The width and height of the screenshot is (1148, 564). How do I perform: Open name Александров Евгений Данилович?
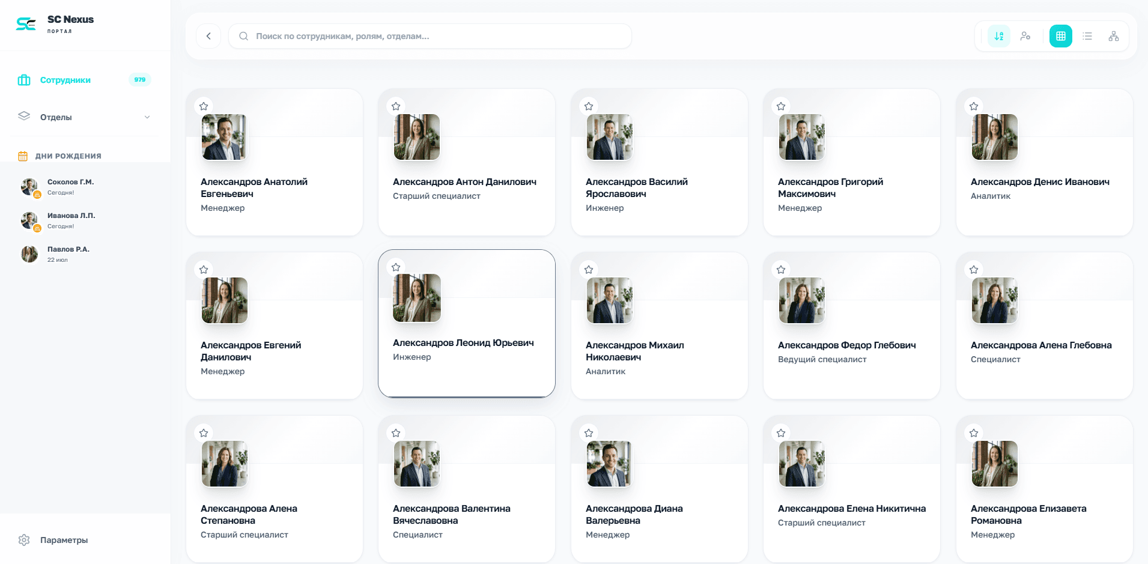251,351
